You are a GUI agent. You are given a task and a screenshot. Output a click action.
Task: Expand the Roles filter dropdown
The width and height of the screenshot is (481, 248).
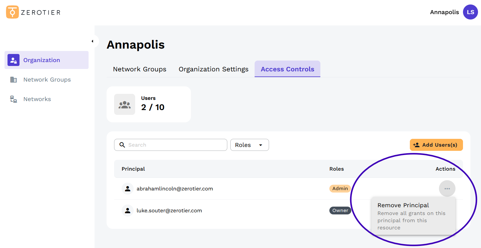coord(249,145)
